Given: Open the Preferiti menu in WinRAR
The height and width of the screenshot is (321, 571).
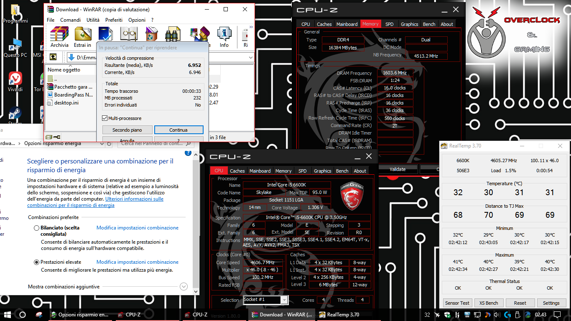Looking at the screenshot, I should [x=114, y=20].
